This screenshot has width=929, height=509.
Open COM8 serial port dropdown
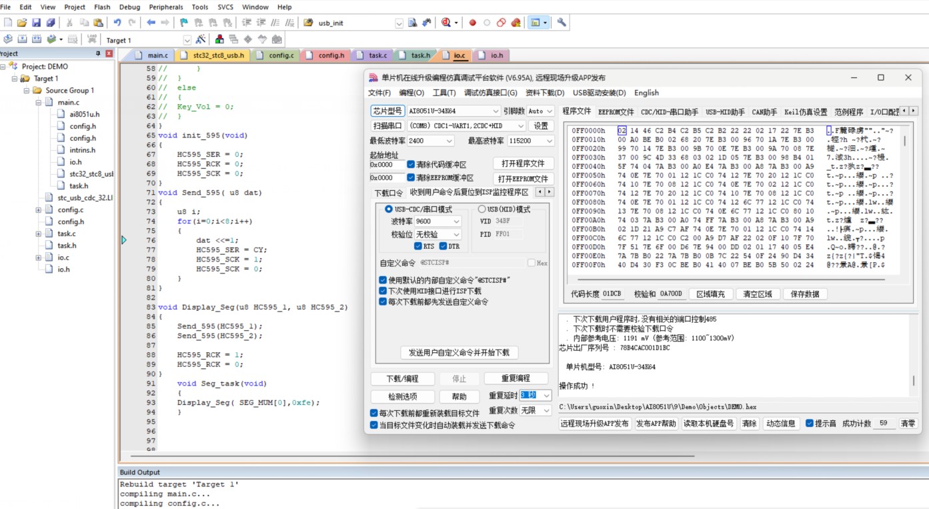click(520, 125)
